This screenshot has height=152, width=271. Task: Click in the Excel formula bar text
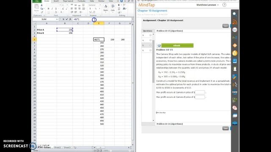(102, 19)
